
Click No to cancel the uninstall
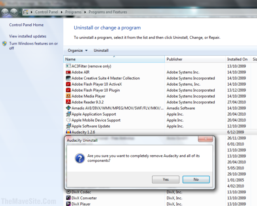[196, 180]
